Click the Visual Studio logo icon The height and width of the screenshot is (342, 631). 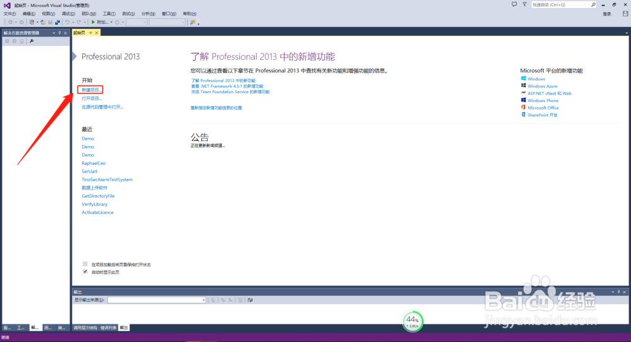point(7,5)
